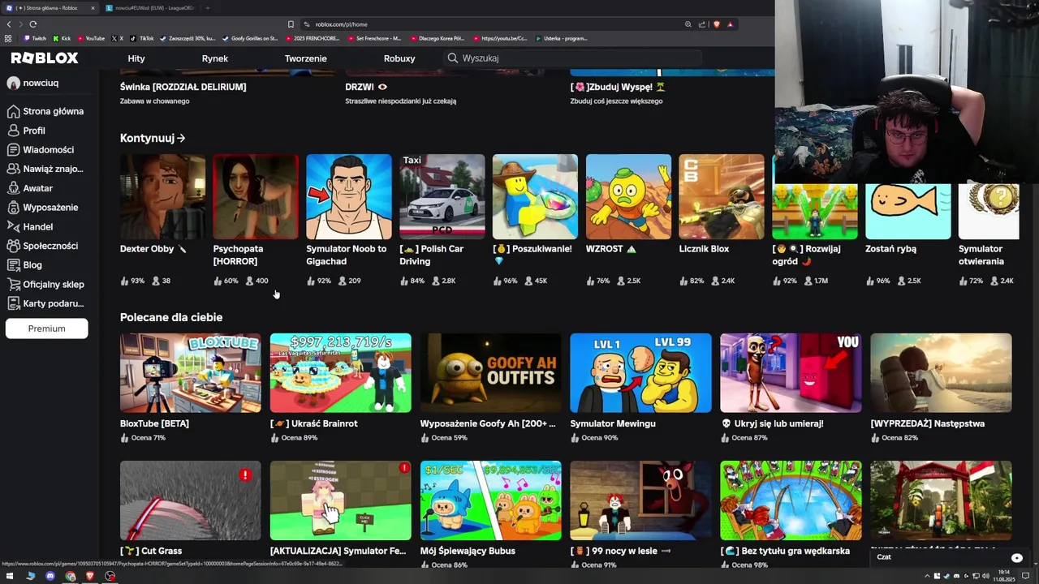Viewport: 1039px width, 584px height.
Task: Open Handel trade in sidebar
Action: coord(30,227)
